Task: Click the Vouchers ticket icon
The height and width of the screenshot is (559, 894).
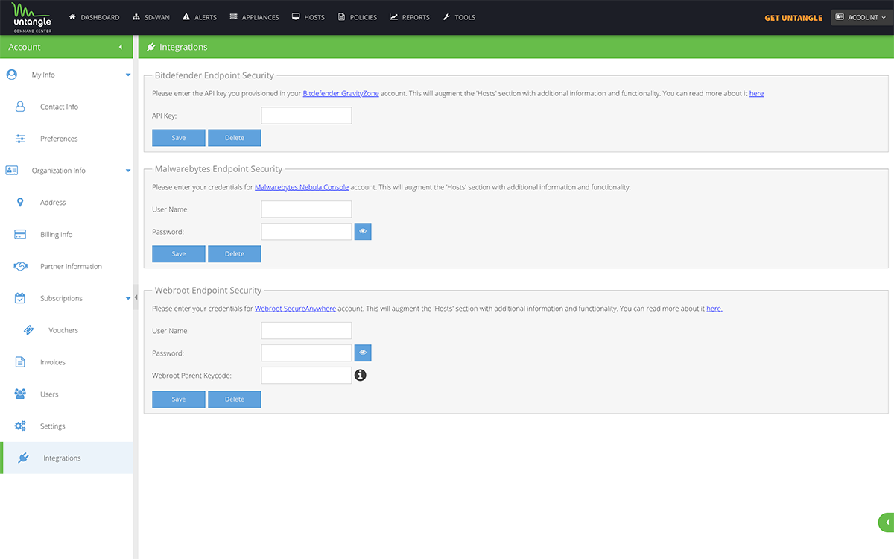Action: coord(28,330)
